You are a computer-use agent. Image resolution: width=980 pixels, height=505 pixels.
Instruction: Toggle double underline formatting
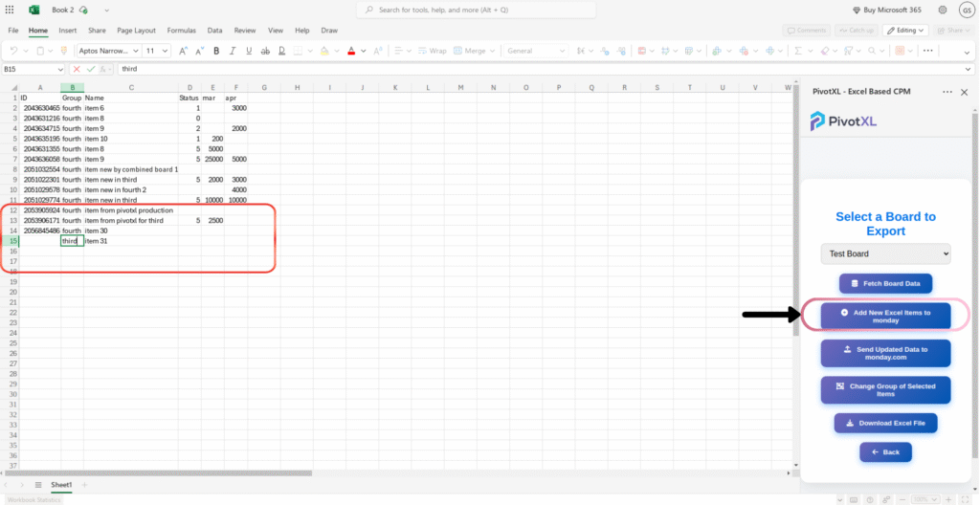pyautogui.click(x=282, y=51)
